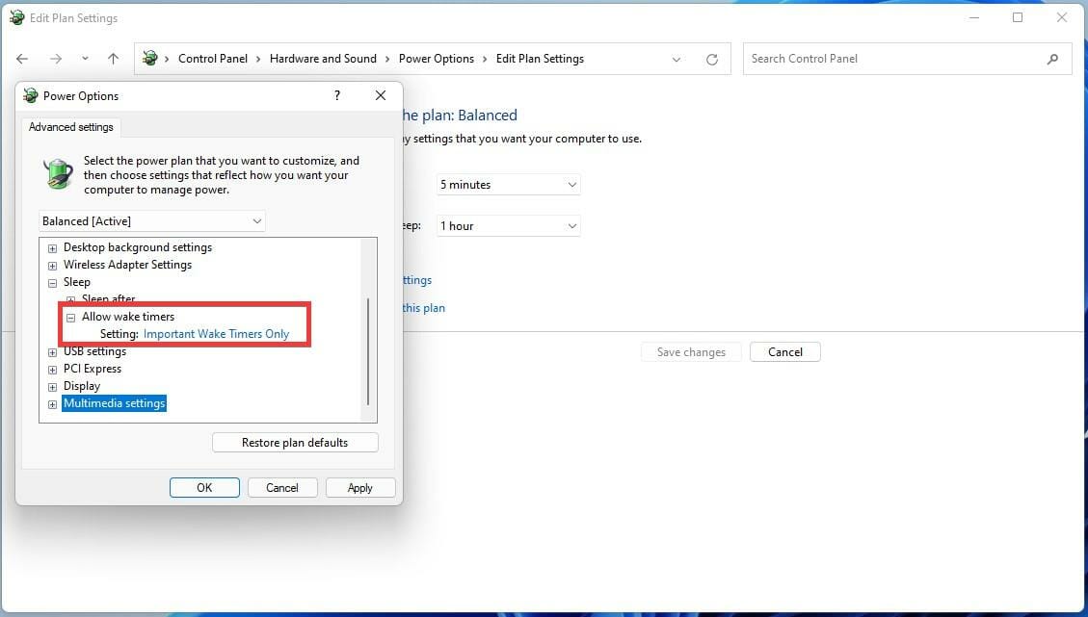Image resolution: width=1088 pixels, height=617 pixels.
Task: Click the forward navigation arrow
Action: click(x=54, y=59)
